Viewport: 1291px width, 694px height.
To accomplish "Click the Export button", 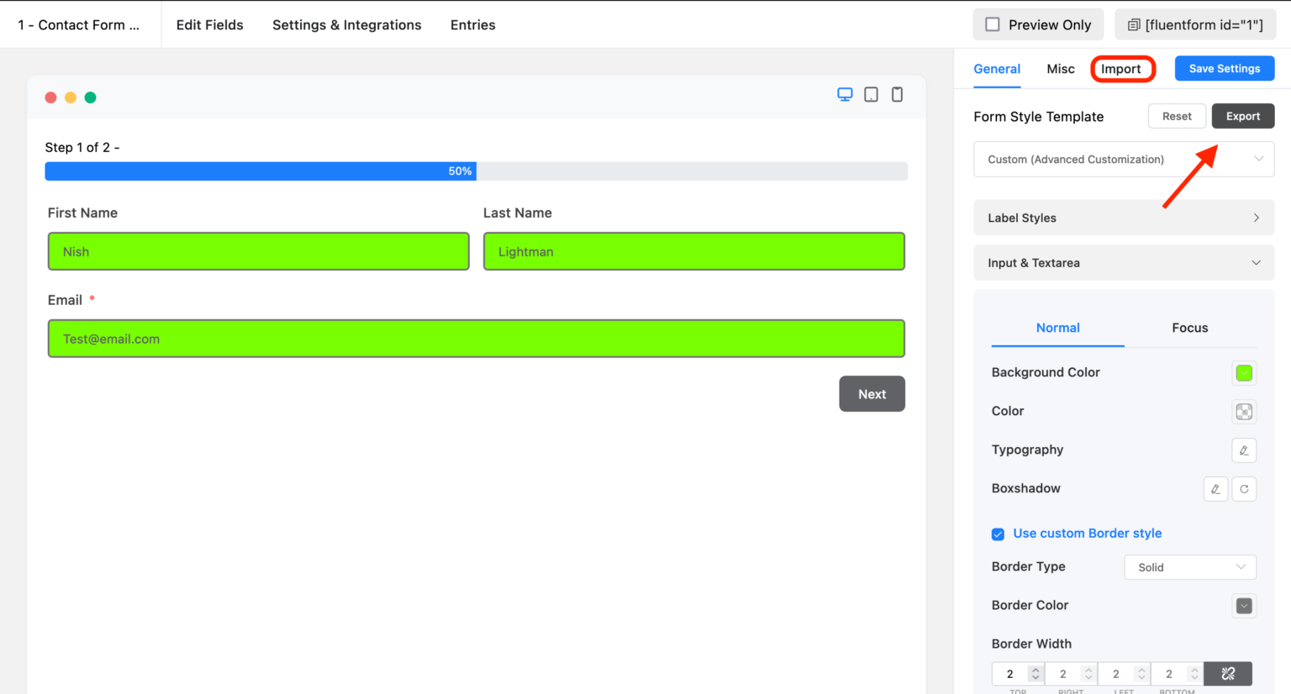I will 1243,116.
